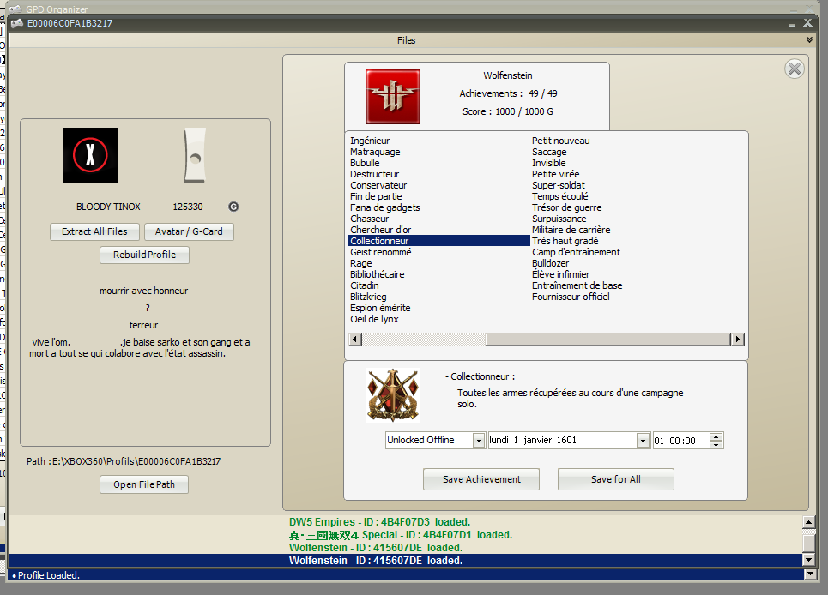This screenshot has height=595, width=828.
Task: Select the Temps écoulé achievement
Action: 559,196
